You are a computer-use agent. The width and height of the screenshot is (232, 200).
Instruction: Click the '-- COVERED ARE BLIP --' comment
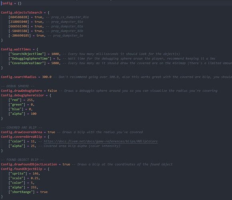pos(22,128)
